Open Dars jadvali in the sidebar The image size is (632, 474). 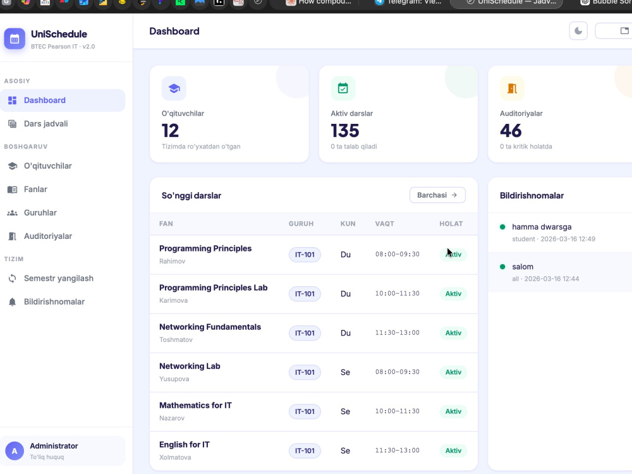point(63,124)
